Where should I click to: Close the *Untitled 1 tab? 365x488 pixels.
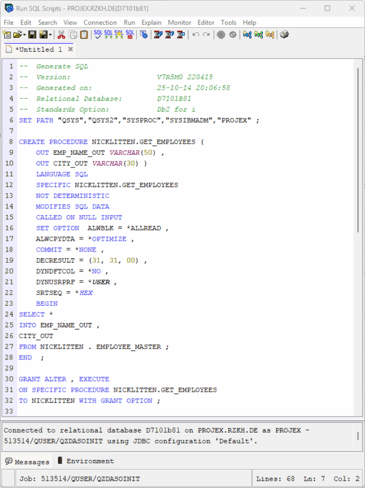tap(71, 49)
